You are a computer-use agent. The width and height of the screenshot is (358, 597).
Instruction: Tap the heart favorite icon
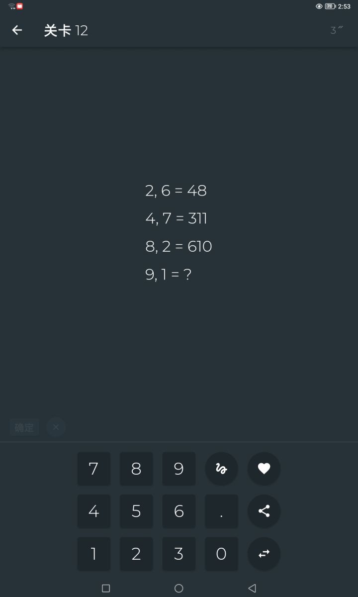(264, 469)
